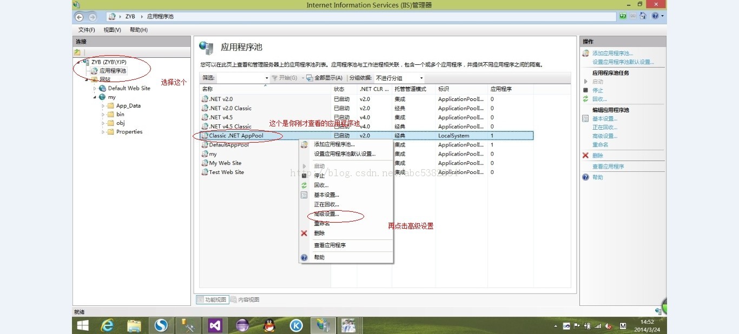Collapse the 'my' site tree node
This screenshot has width=739, height=334.
point(95,97)
